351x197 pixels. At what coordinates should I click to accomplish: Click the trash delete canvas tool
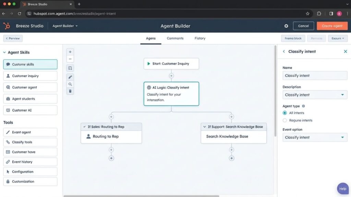(70, 91)
